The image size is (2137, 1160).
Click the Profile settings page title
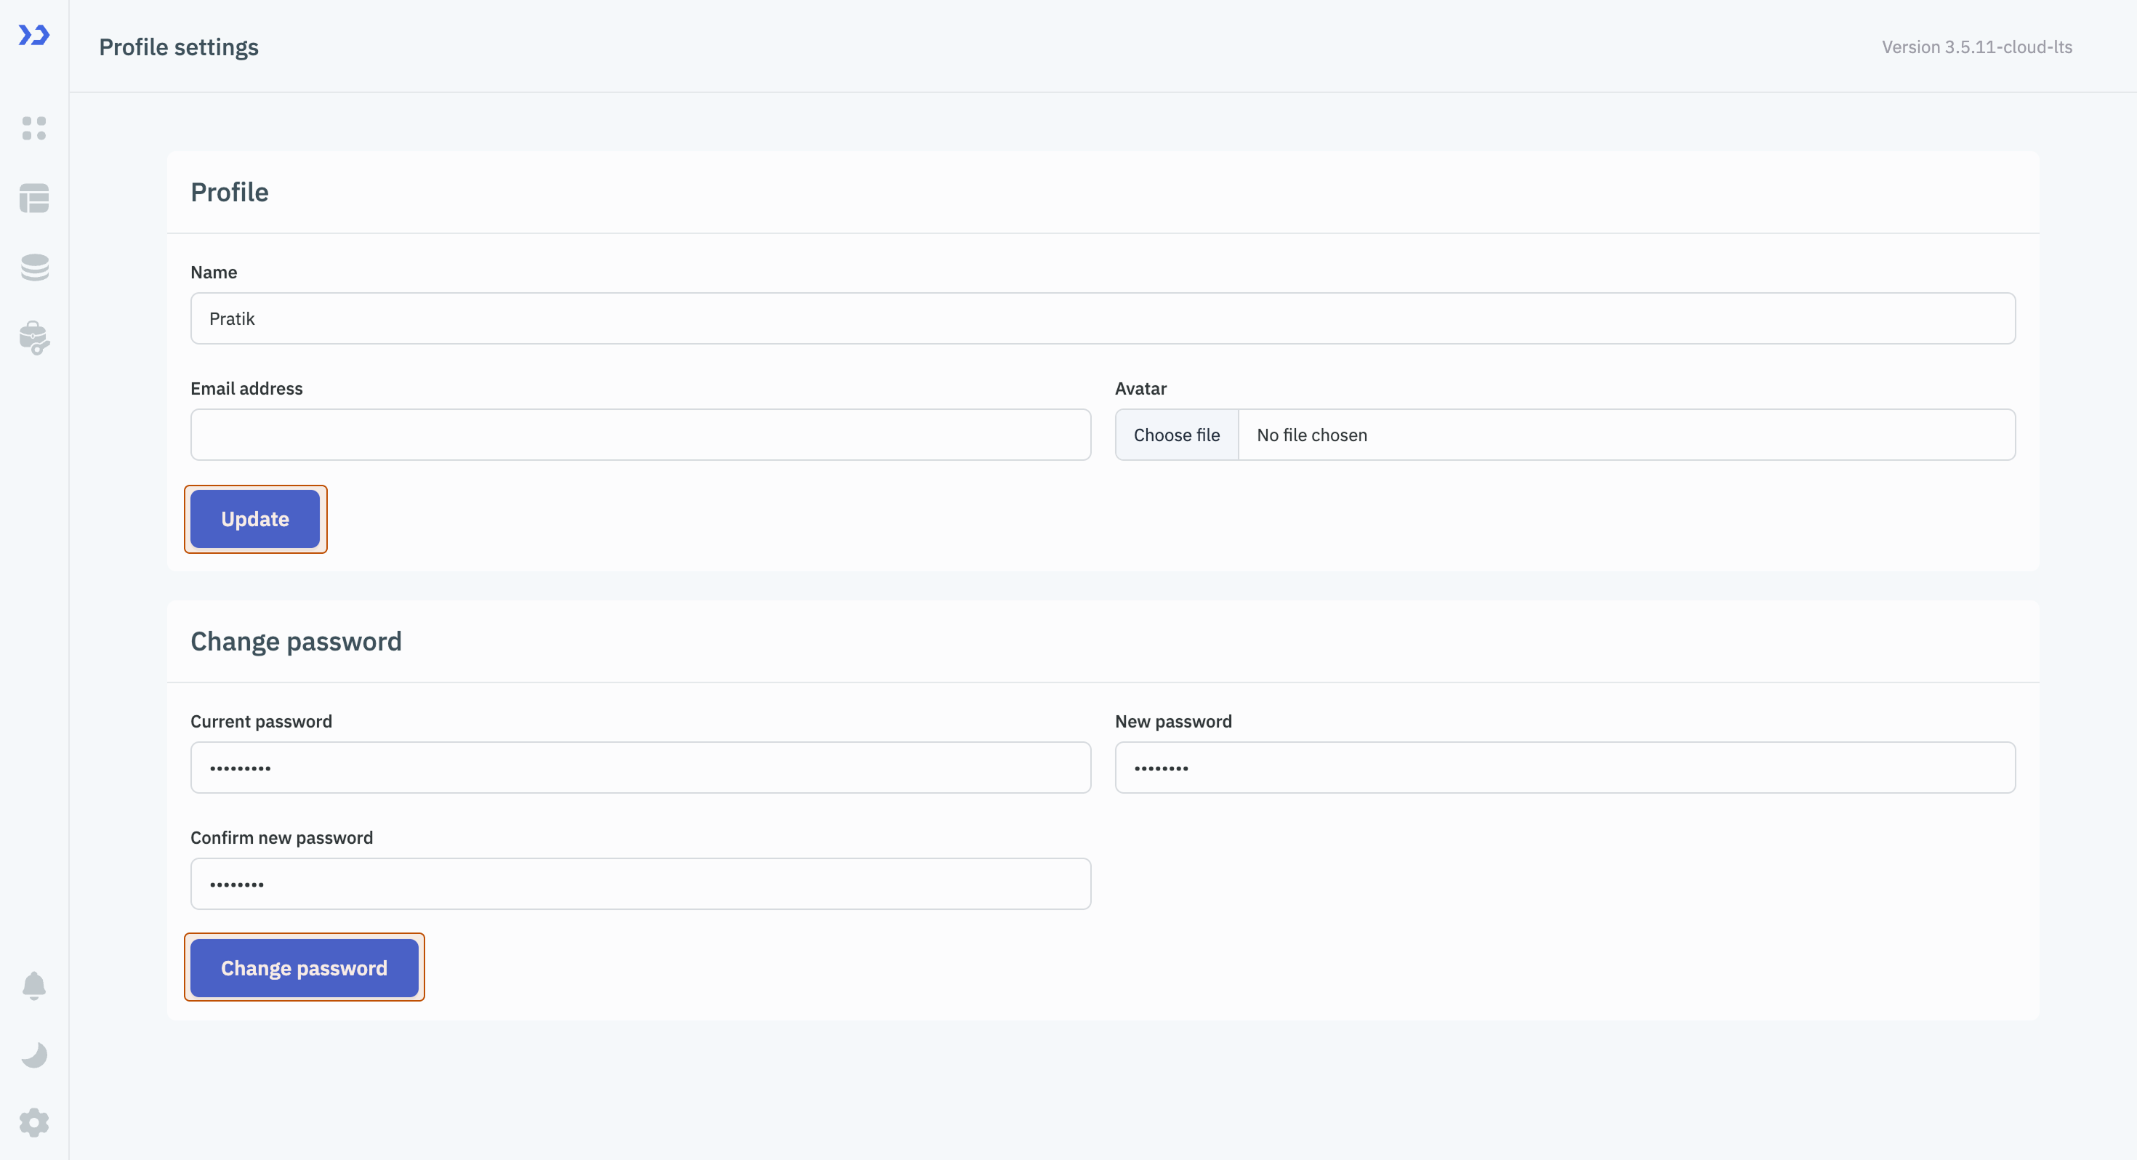pyautogui.click(x=180, y=47)
